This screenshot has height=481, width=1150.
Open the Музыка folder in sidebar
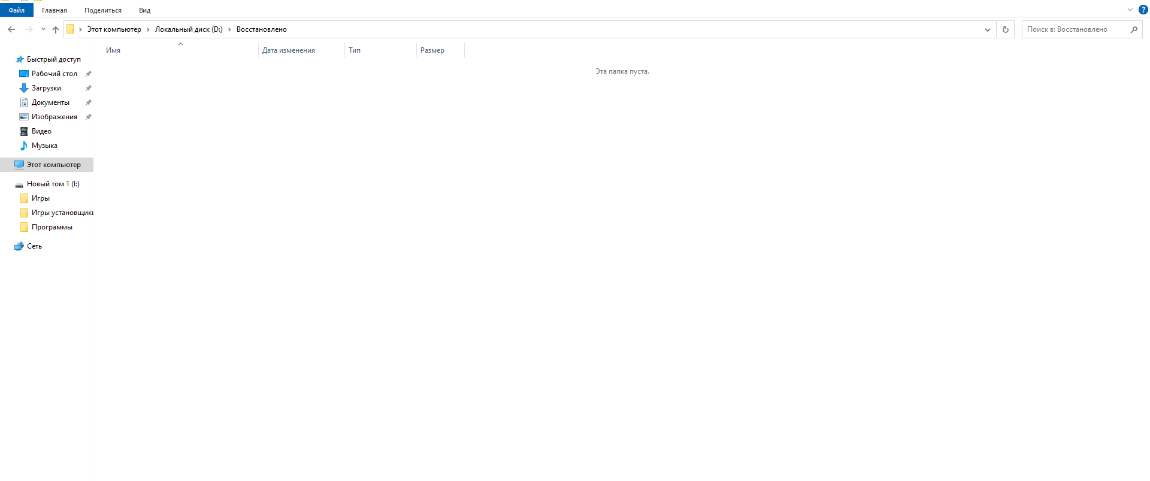[44, 146]
